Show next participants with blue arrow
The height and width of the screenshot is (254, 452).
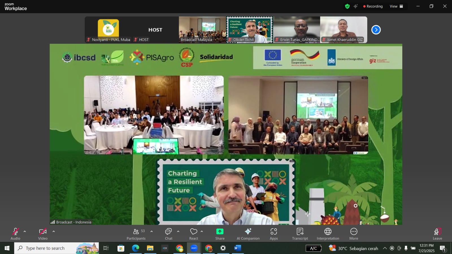[x=376, y=30]
